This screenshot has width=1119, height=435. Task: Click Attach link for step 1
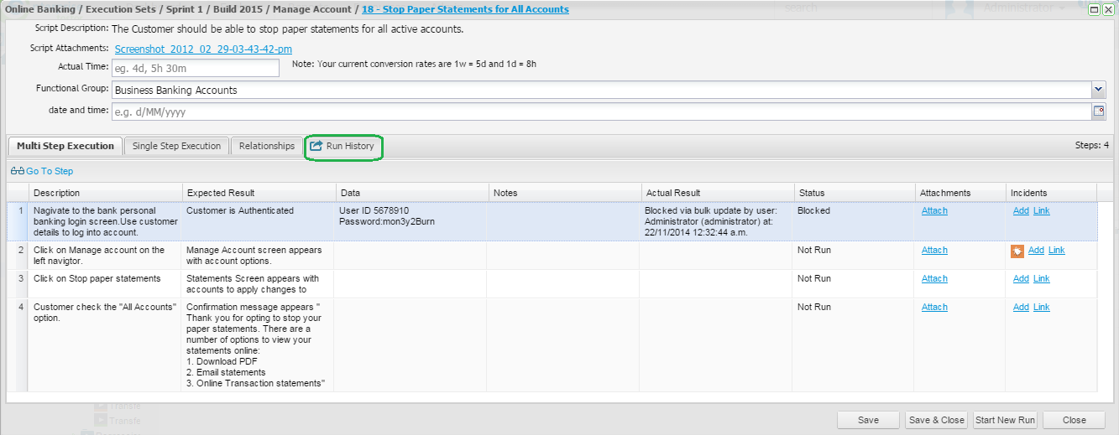click(934, 211)
